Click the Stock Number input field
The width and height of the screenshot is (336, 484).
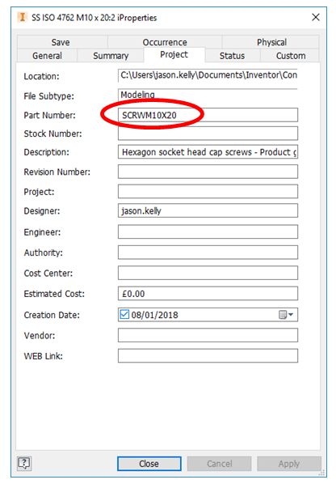208,134
